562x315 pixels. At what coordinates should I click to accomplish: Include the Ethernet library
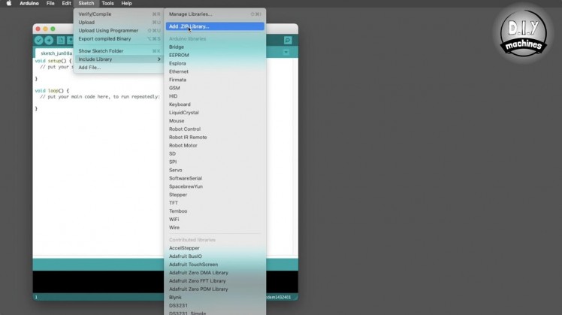[x=215, y=71]
